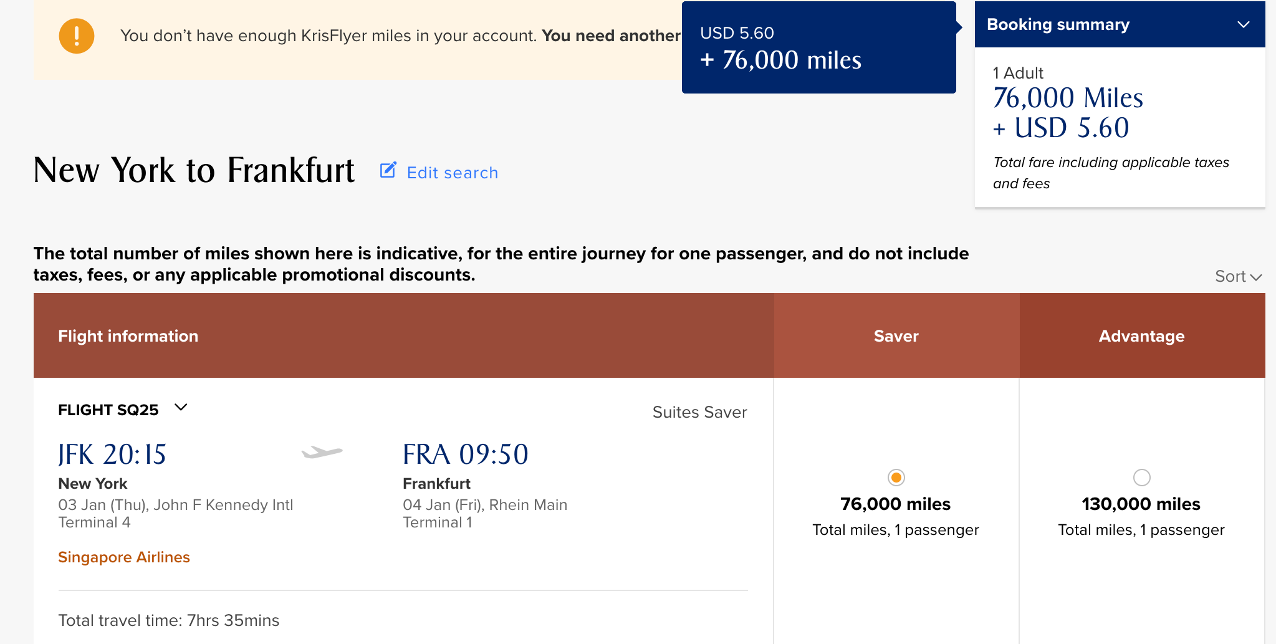
Task: Expand FLIGHT SQ25 details chevron
Action: (181, 408)
